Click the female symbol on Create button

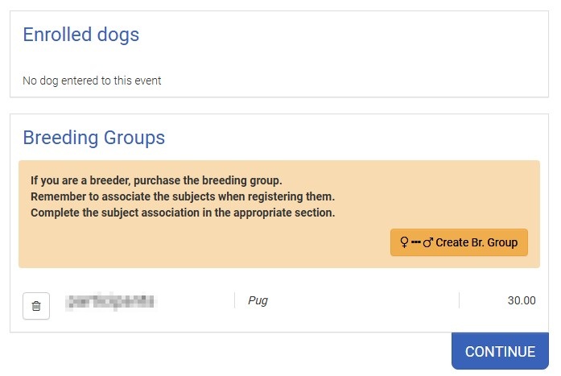404,242
